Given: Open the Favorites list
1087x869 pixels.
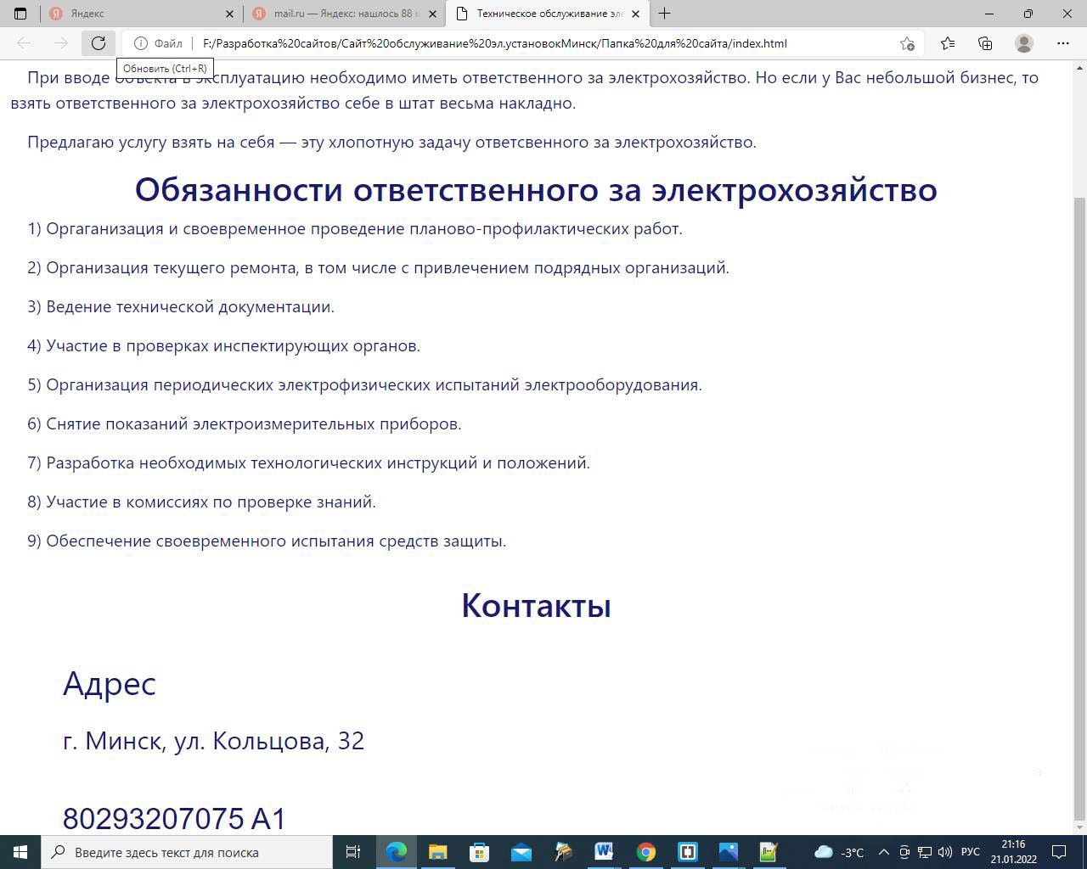Looking at the screenshot, I should 948,43.
